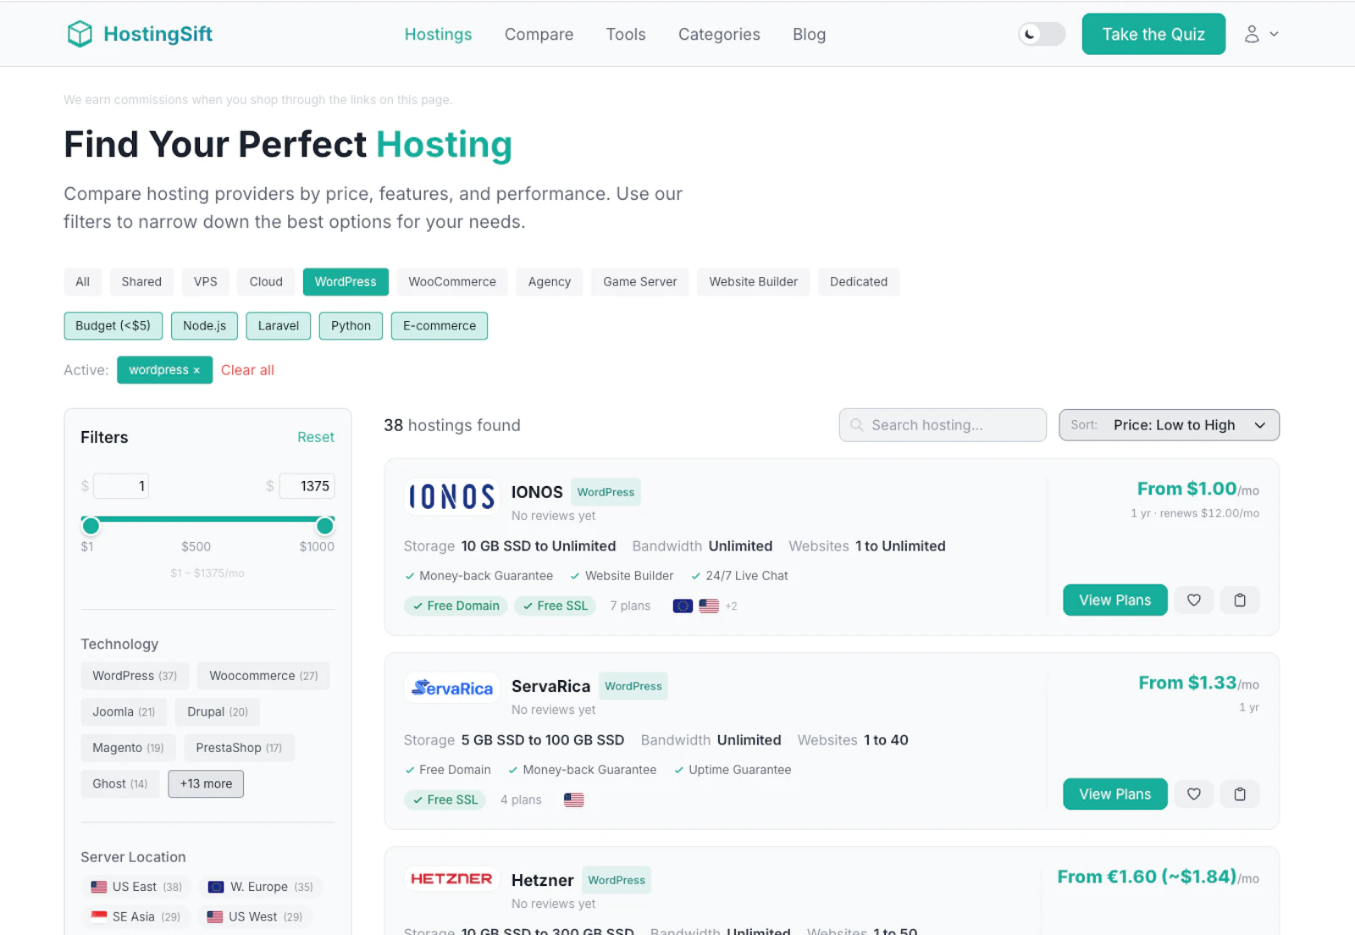Select the Website Builder category tab

click(754, 282)
